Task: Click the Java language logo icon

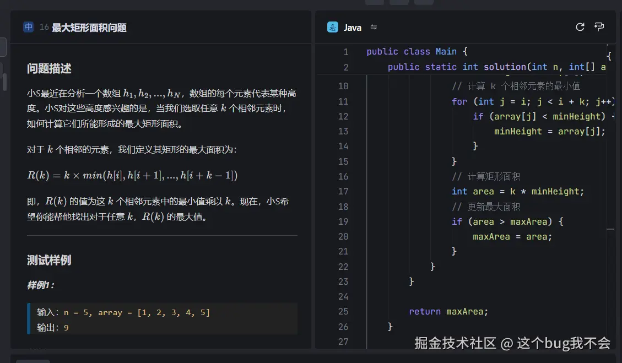Action: [333, 26]
